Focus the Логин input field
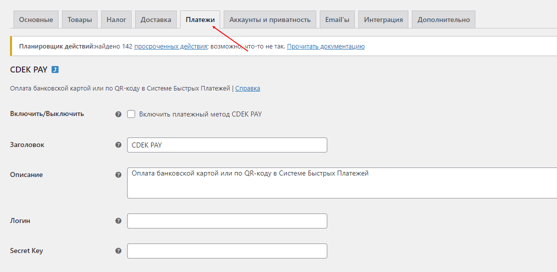Screen dimensions: 557x272 pos(227,221)
